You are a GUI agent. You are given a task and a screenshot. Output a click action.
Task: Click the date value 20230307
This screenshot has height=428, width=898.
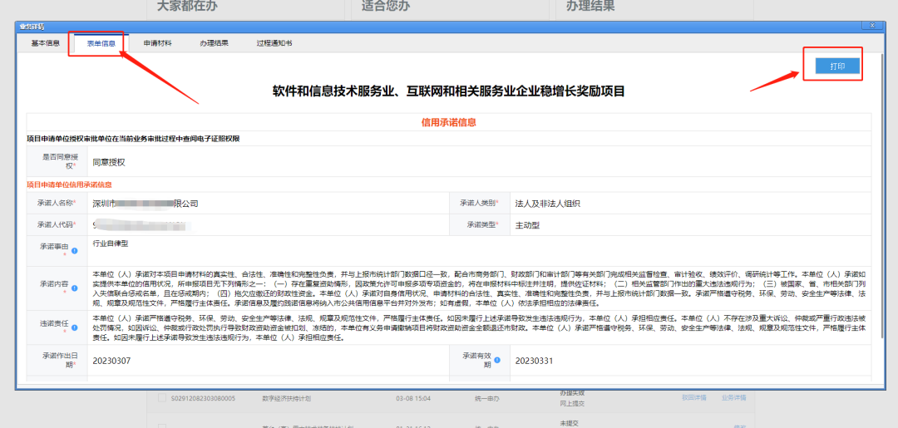[x=111, y=361]
